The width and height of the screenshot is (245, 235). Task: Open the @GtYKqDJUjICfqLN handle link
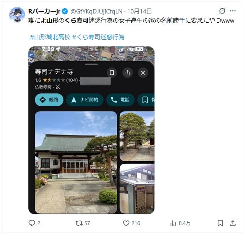click(x=97, y=11)
